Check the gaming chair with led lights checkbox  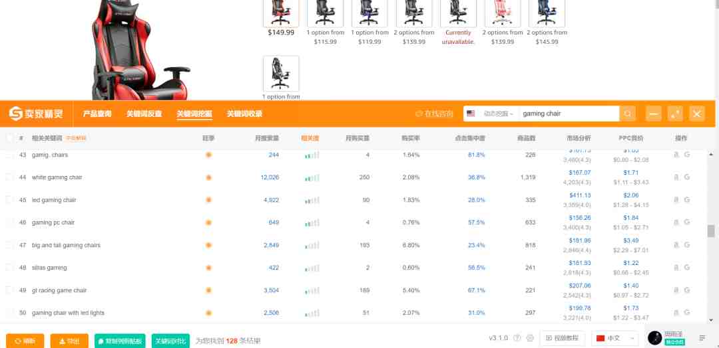[9, 313]
